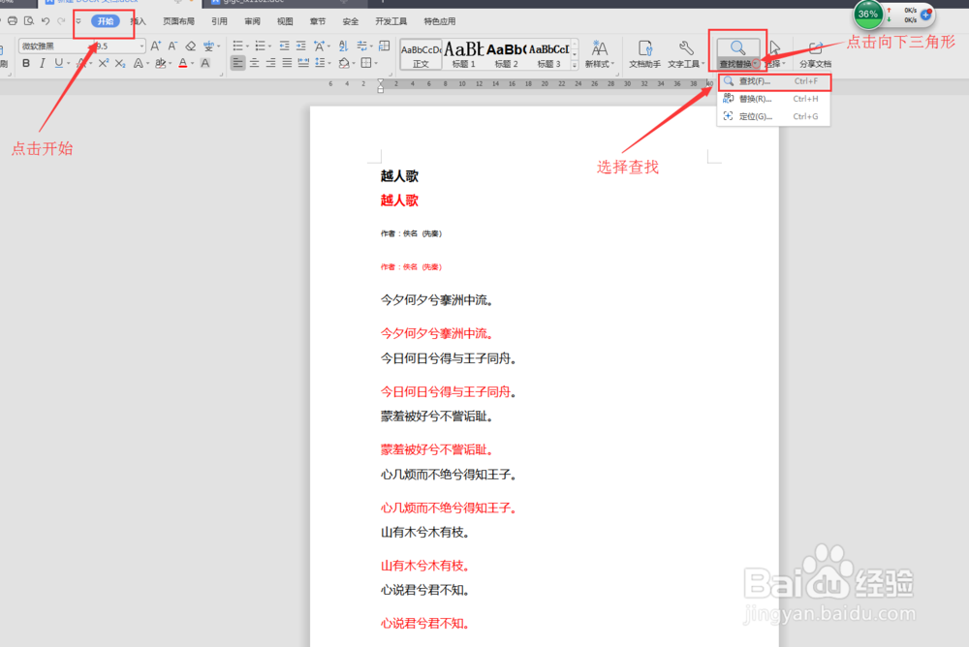Open the Find and Replace search icon

pos(736,46)
